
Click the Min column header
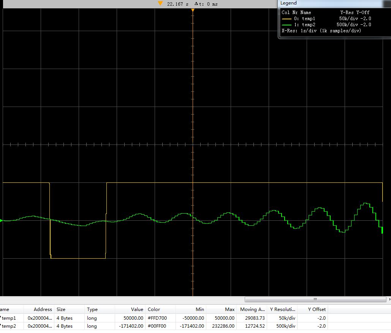click(191, 309)
